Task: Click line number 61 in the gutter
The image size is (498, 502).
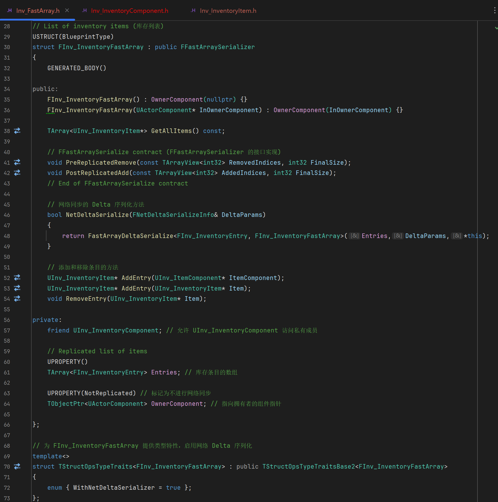Action: [7, 372]
